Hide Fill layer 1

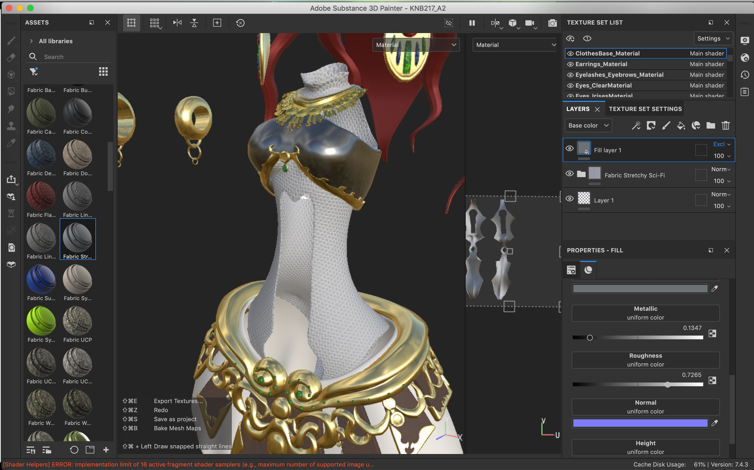(570, 148)
